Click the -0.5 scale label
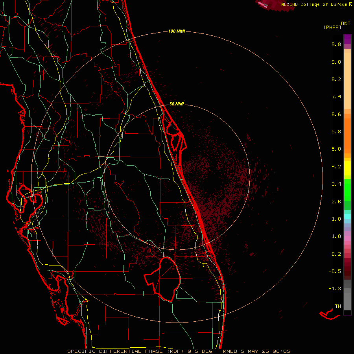The image size is (354, 354). click(335, 271)
